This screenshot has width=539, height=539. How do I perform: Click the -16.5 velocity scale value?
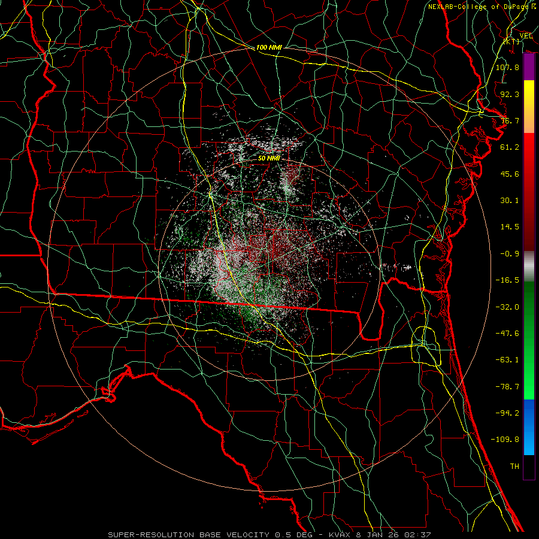pos(507,280)
